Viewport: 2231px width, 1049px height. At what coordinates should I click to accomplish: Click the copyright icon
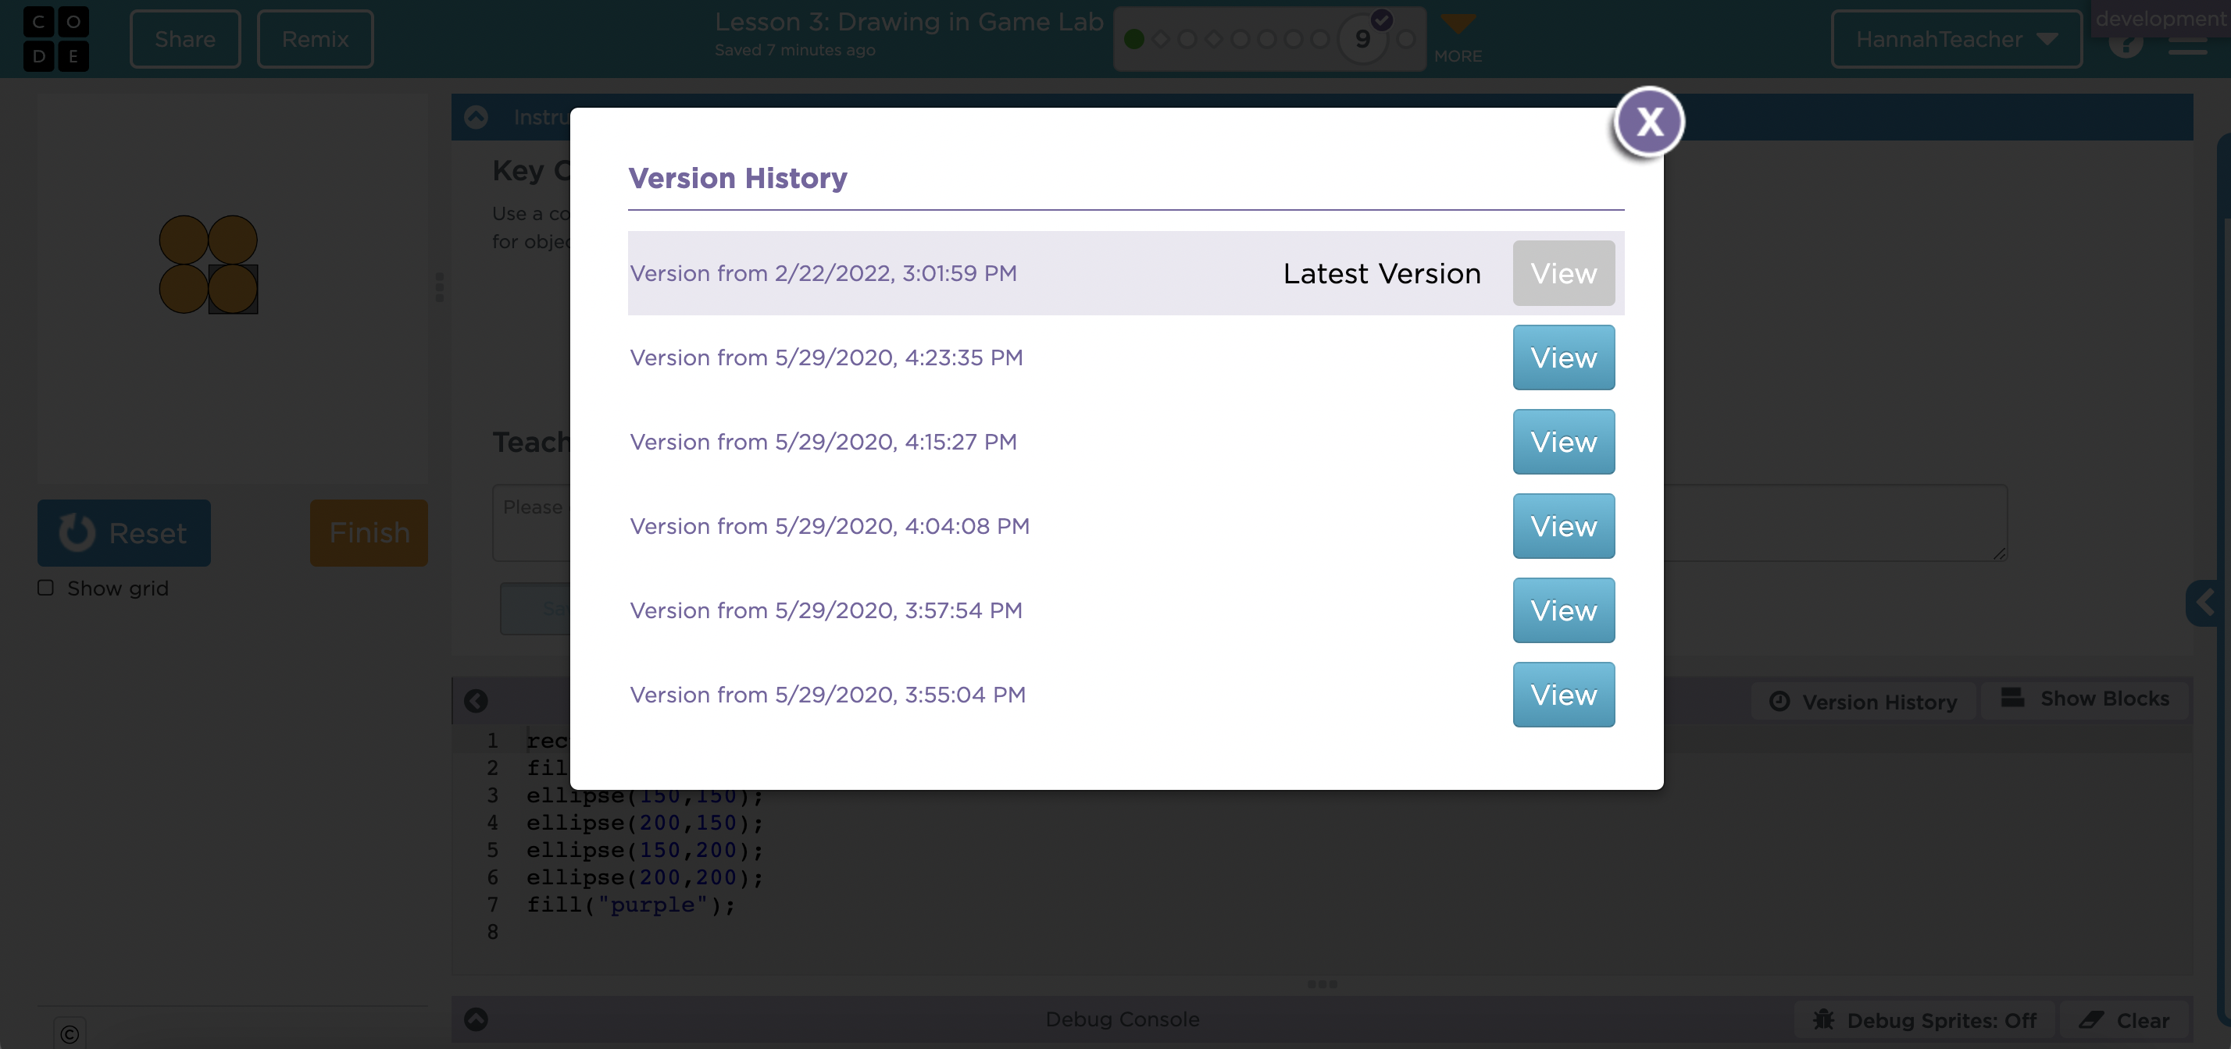tap(70, 1034)
